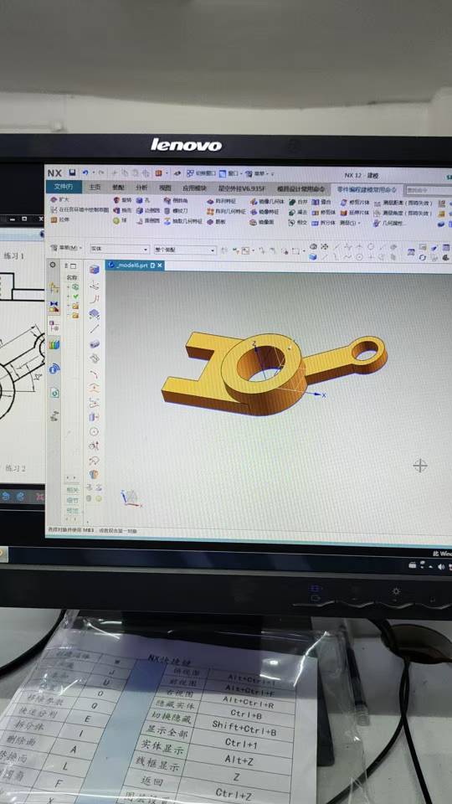Create a Sphere (球) primitive
The image size is (452, 804).
coord(119,220)
